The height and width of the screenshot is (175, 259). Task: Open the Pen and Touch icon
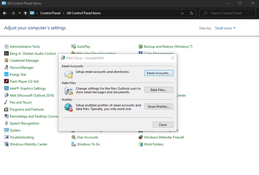point(6,102)
